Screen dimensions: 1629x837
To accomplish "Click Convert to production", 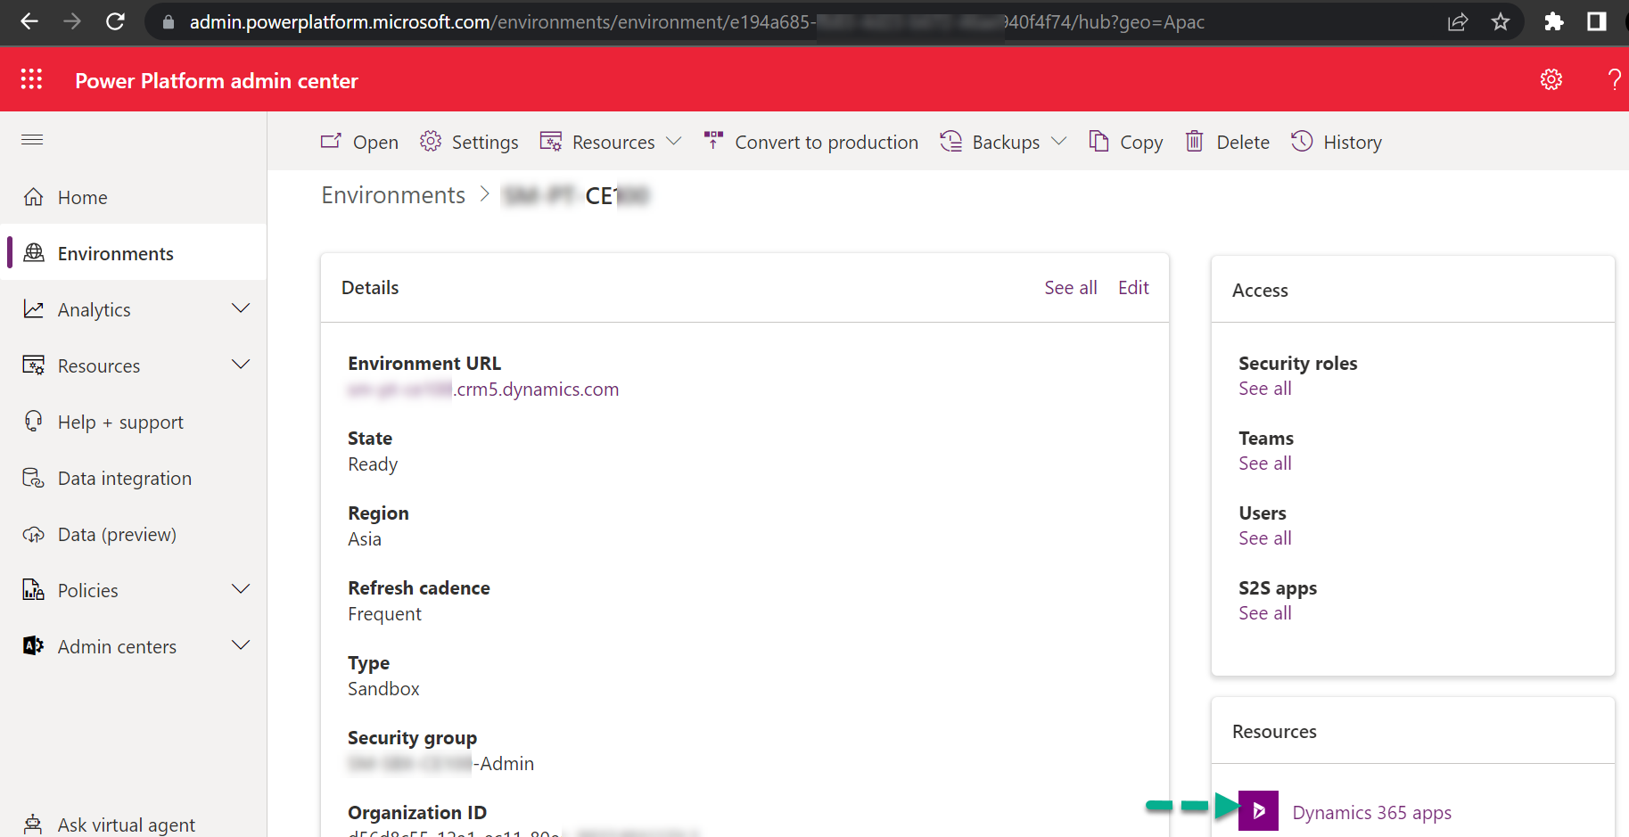I will coord(810,142).
